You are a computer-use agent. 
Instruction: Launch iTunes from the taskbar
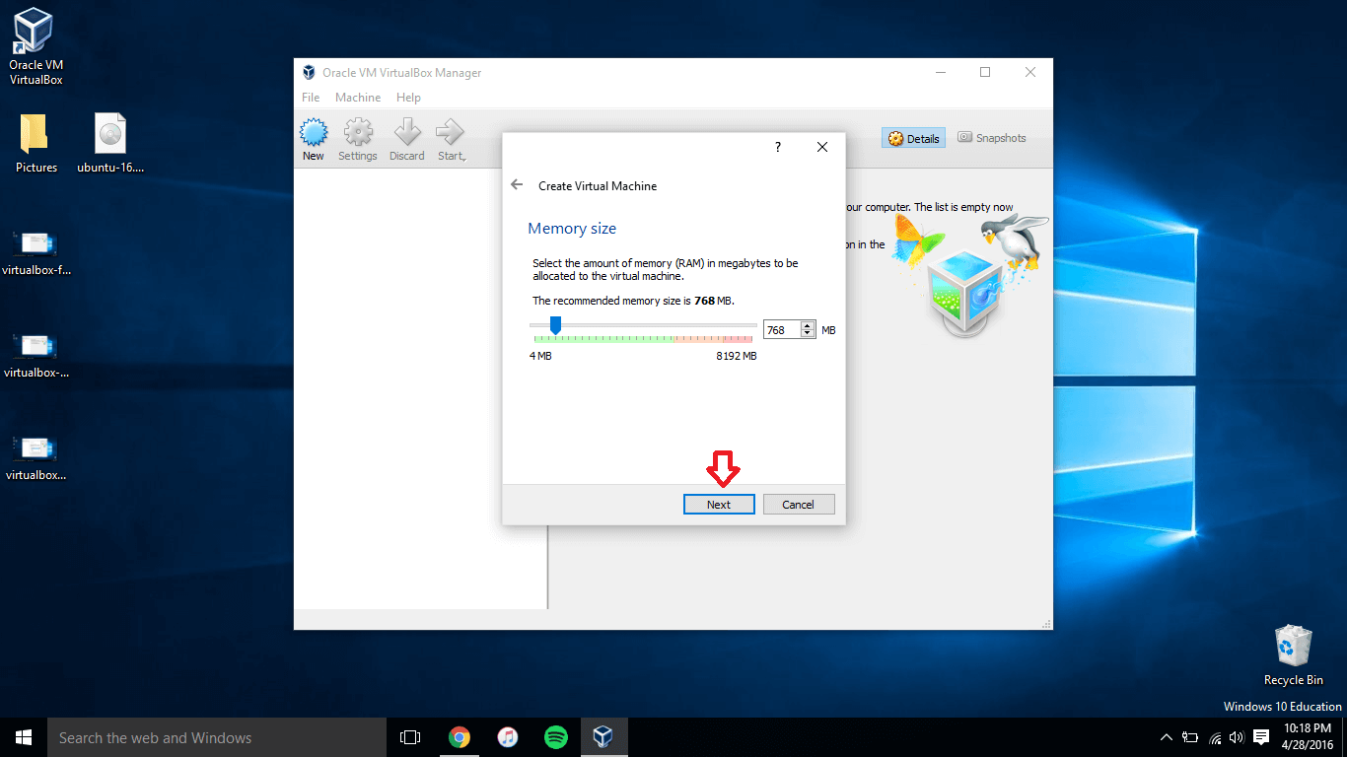(x=507, y=737)
